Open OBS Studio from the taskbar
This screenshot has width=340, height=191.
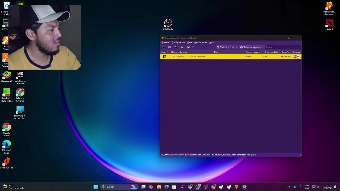[x=206, y=187]
